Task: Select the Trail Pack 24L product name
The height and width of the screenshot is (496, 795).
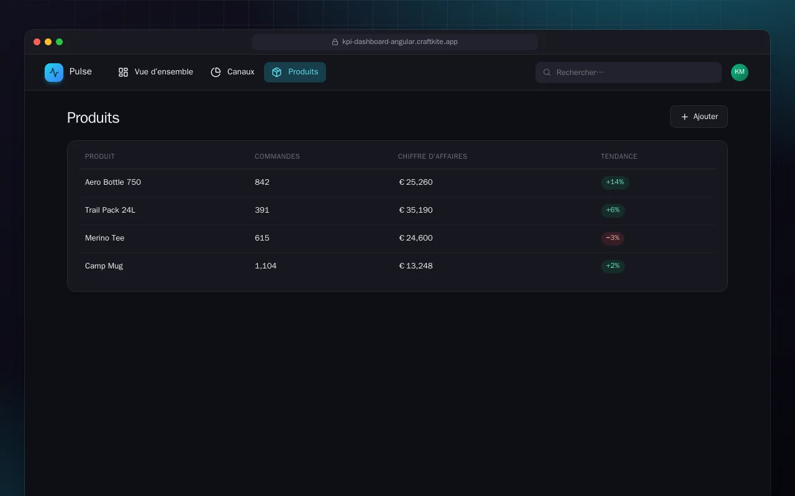Action: tap(110, 210)
